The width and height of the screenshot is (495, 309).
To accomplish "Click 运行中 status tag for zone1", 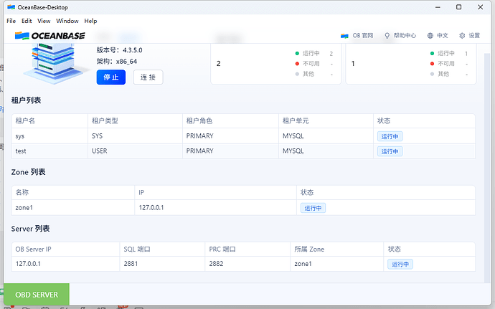I will [313, 208].
